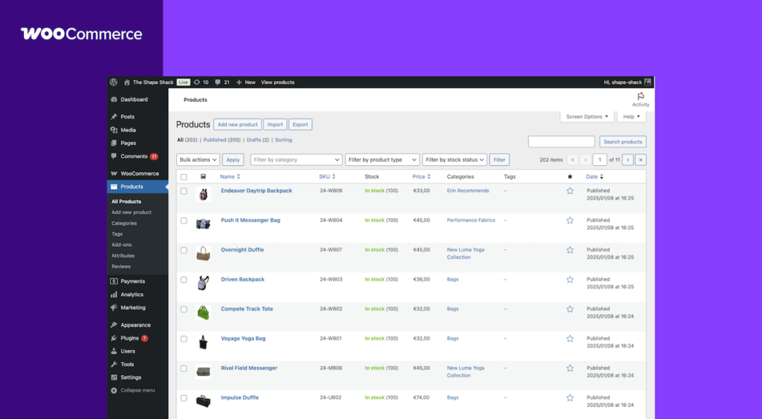This screenshot has width=762, height=419.
Task: Open the Voyage Yoga Bag thumbnail
Action: pyautogui.click(x=203, y=342)
